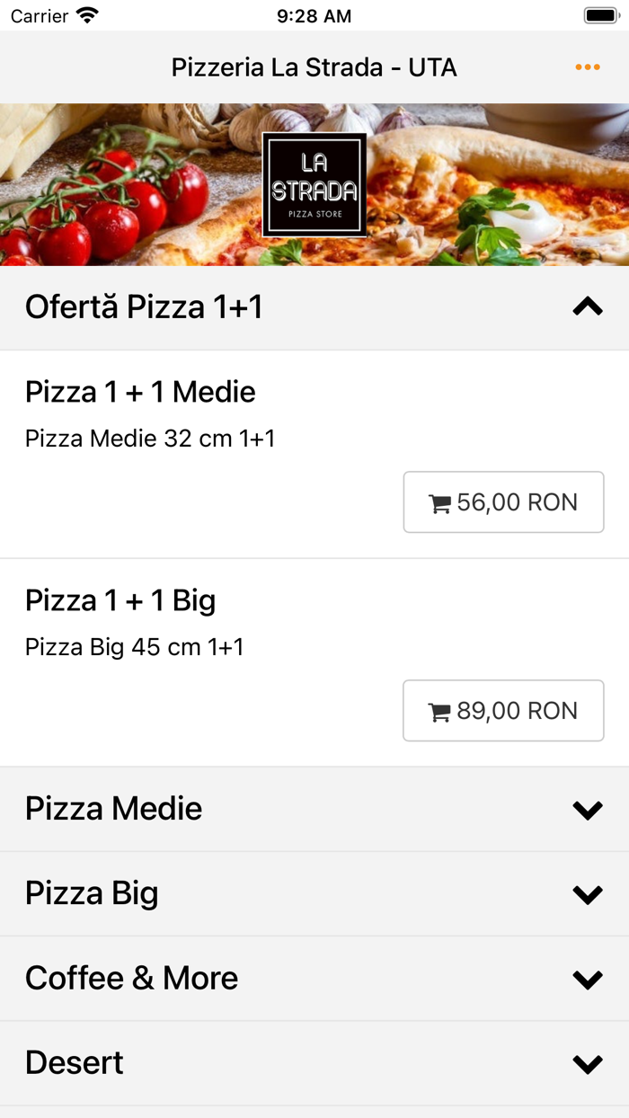The height and width of the screenshot is (1118, 629).
Task: Expand the Pizza Medie category
Action: (588, 808)
